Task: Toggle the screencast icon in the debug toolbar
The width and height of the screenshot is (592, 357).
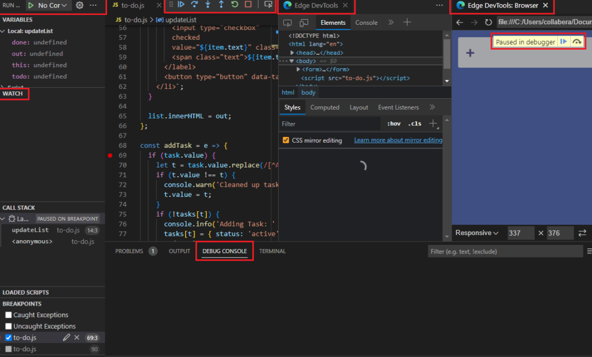Action: pos(268,4)
